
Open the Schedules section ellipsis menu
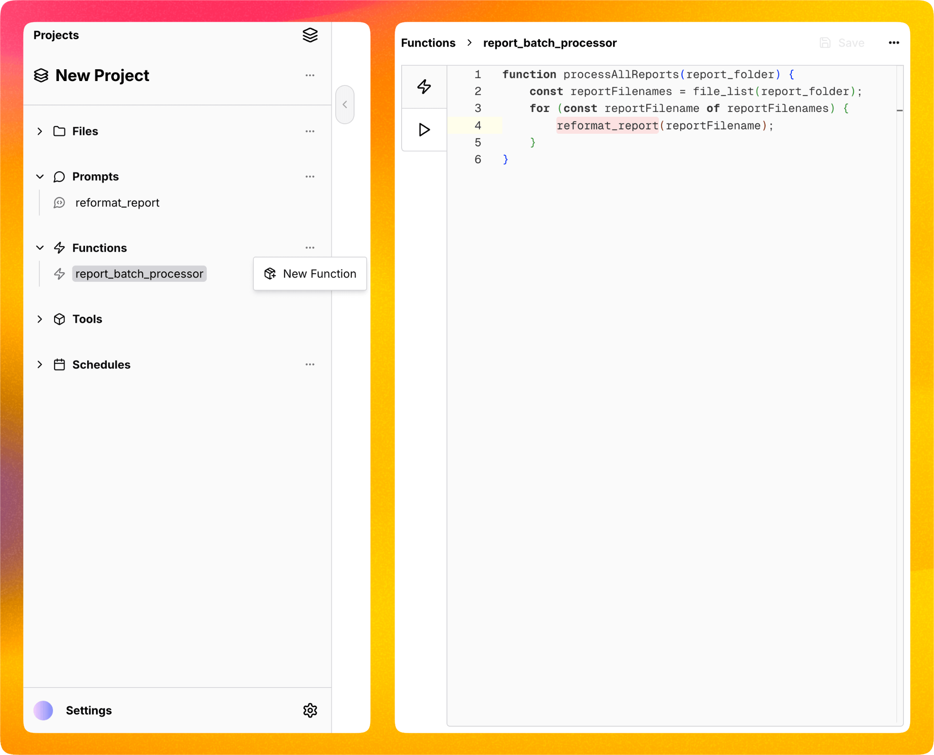coord(310,364)
